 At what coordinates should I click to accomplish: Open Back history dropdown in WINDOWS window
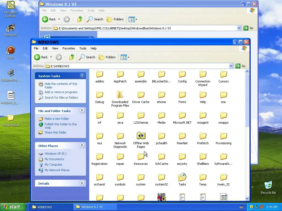click(51, 57)
